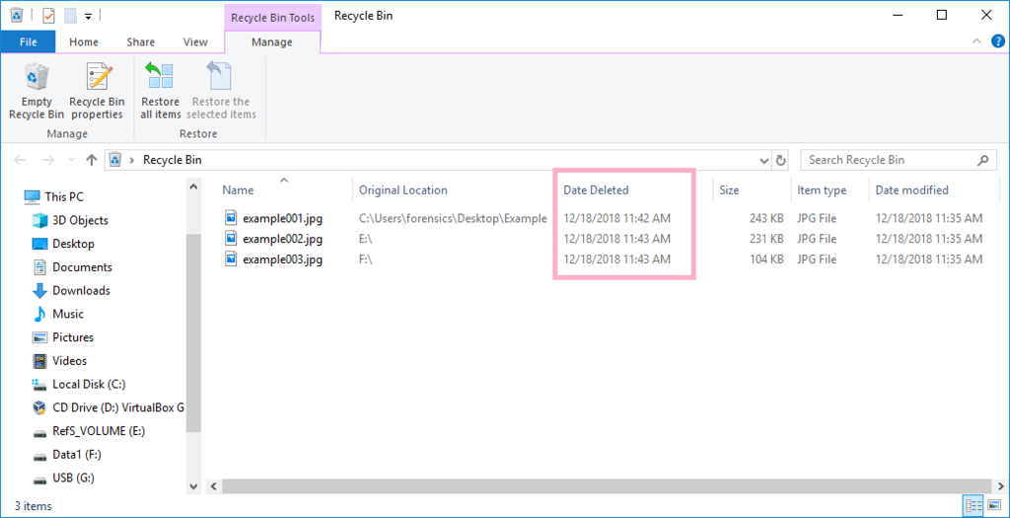Switch to the Home tab
1010x518 pixels.
pyautogui.click(x=84, y=41)
